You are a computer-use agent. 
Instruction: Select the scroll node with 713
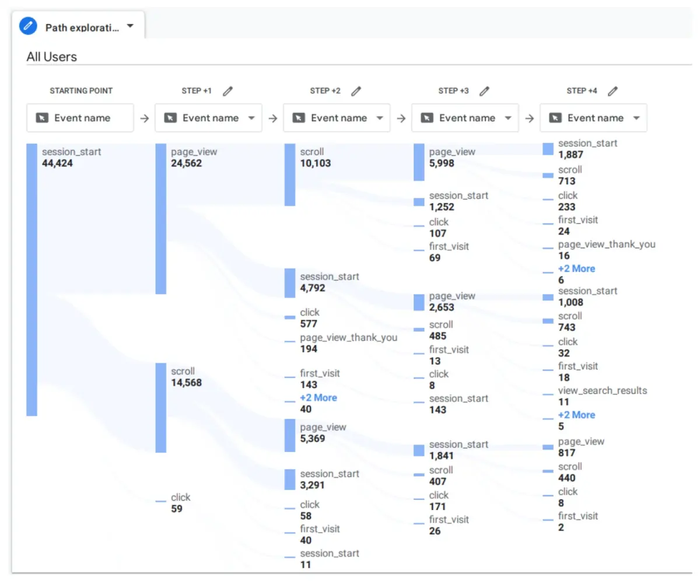click(548, 175)
